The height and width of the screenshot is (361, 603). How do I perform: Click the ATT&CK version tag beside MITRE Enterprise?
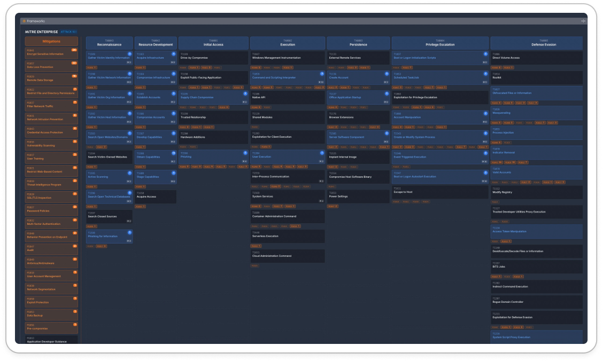(68, 32)
